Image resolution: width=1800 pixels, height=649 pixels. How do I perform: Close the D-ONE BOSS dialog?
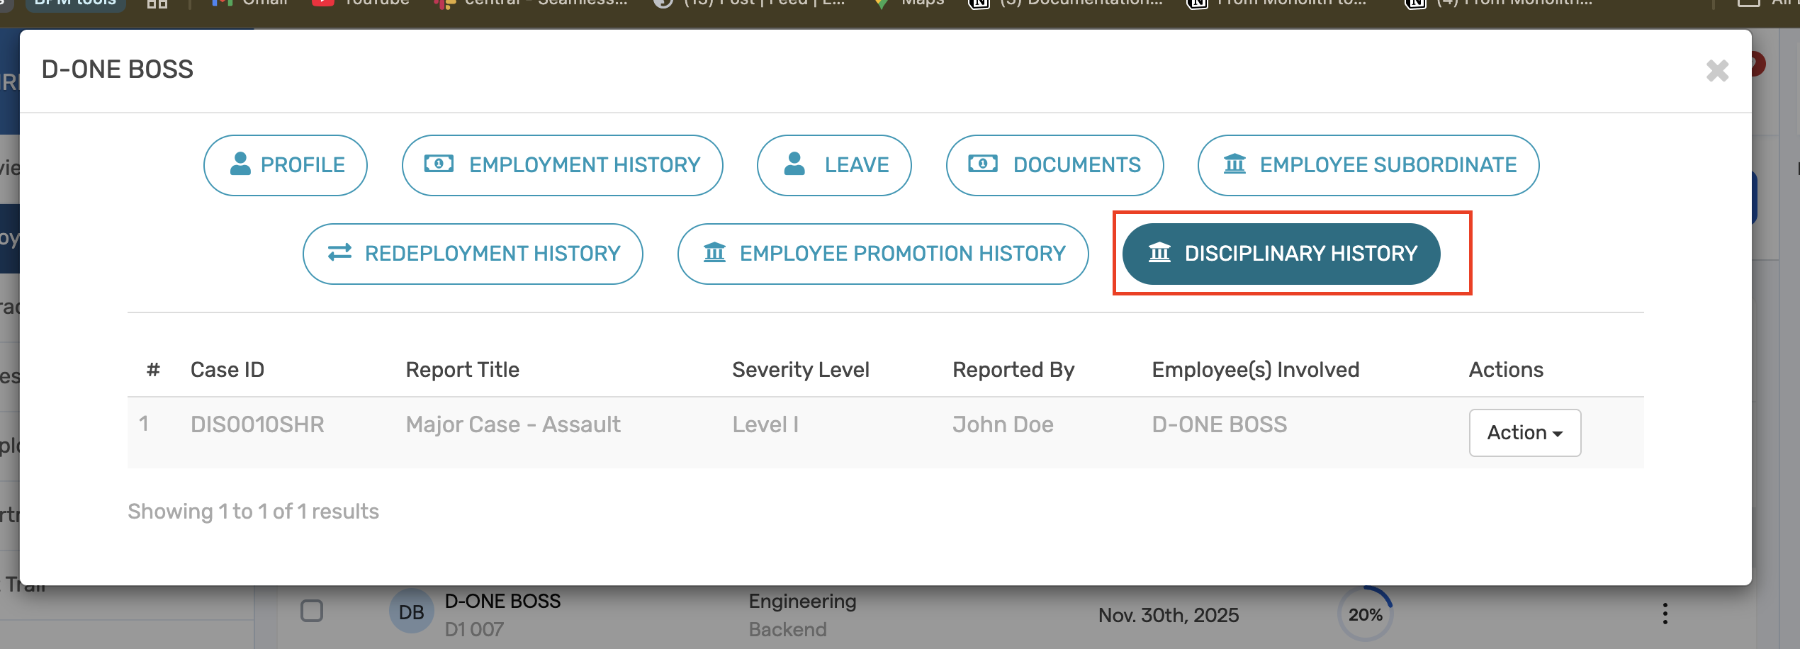click(x=1717, y=71)
